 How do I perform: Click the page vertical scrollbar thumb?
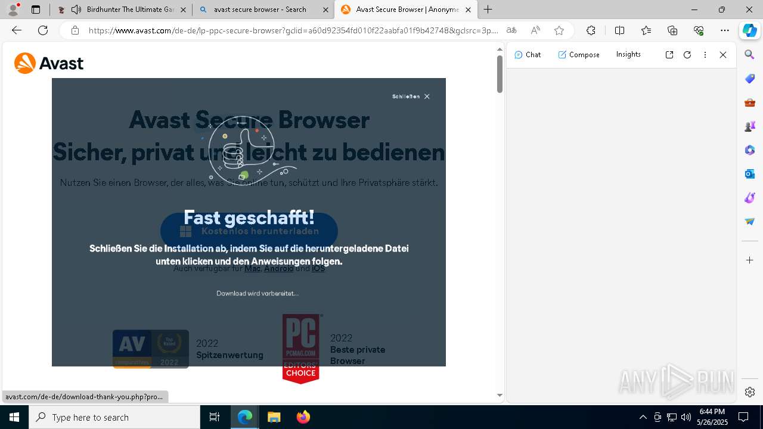click(x=500, y=74)
